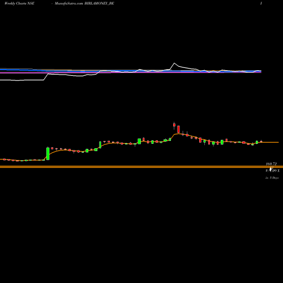Image resolution: width=283 pixels, height=283 pixels.
Task: Click the 160.72 price label
Action: (271, 164)
